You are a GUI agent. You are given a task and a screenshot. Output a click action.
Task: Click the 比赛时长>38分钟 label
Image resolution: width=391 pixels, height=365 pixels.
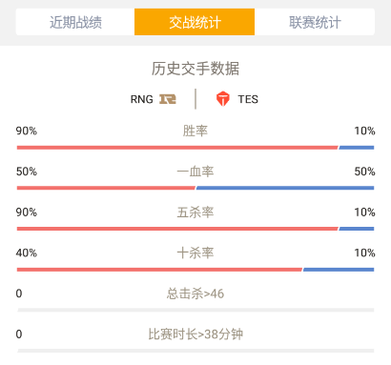195,335
